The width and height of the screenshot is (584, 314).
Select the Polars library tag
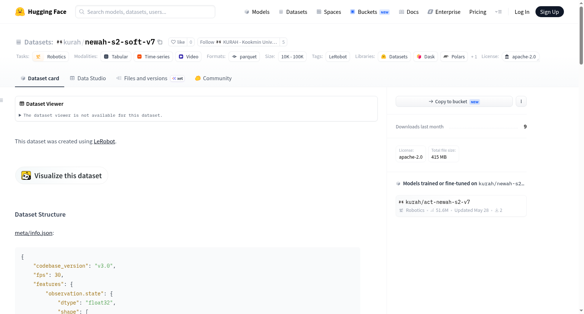point(454,57)
